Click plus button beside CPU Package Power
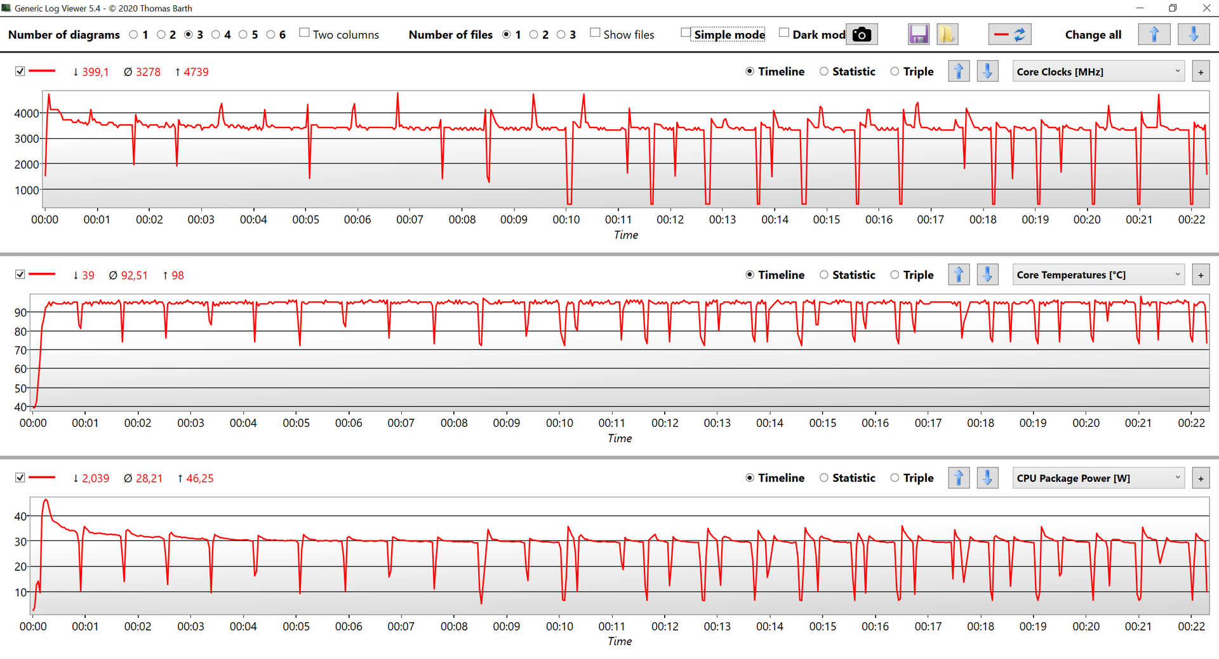The height and width of the screenshot is (659, 1219). 1201,478
